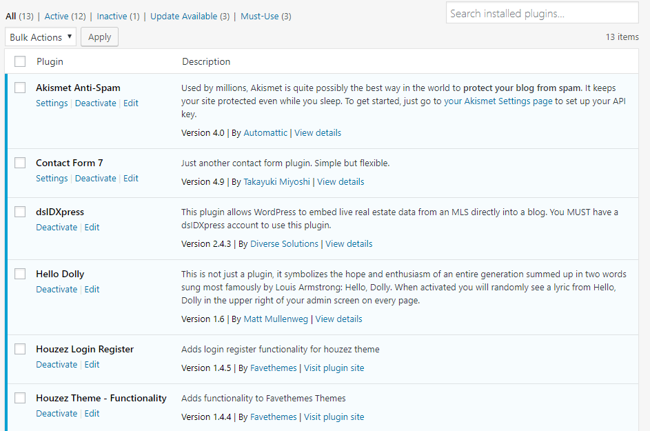650x431 pixels.
Task: Deactivate Houzez Login Register
Action: 57,364
